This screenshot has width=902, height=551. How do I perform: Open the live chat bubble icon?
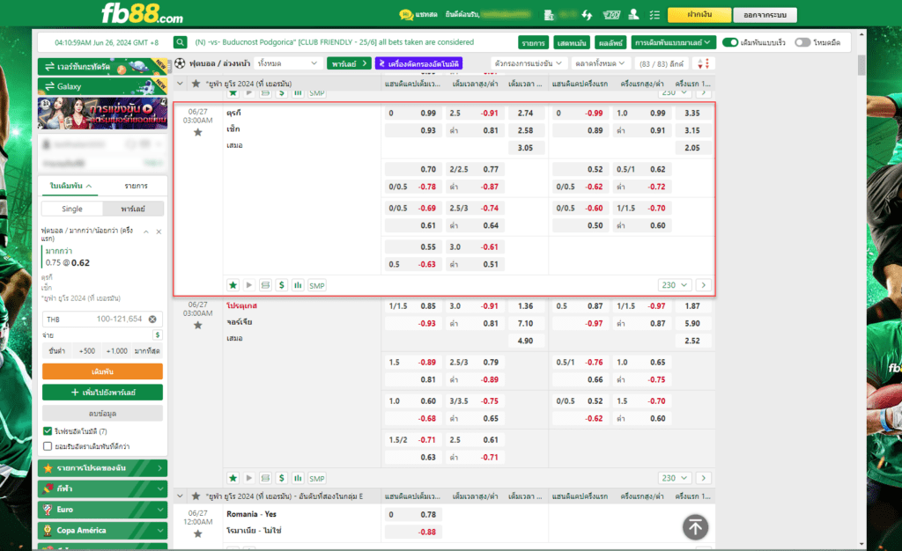point(406,14)
